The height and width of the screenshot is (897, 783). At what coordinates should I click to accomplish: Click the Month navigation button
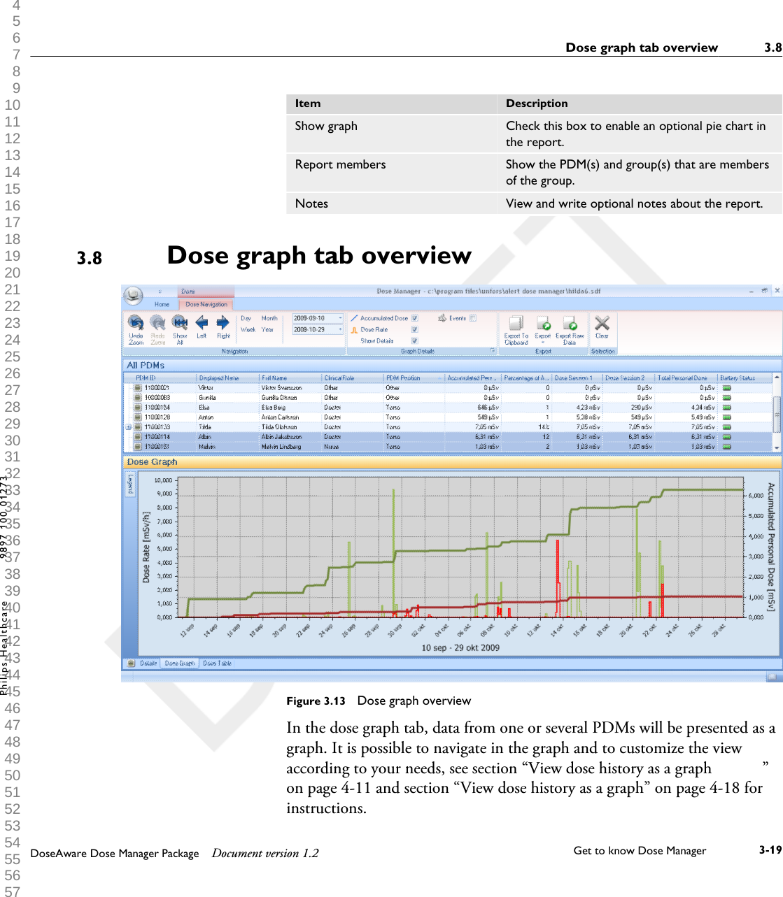coord(269,318)
